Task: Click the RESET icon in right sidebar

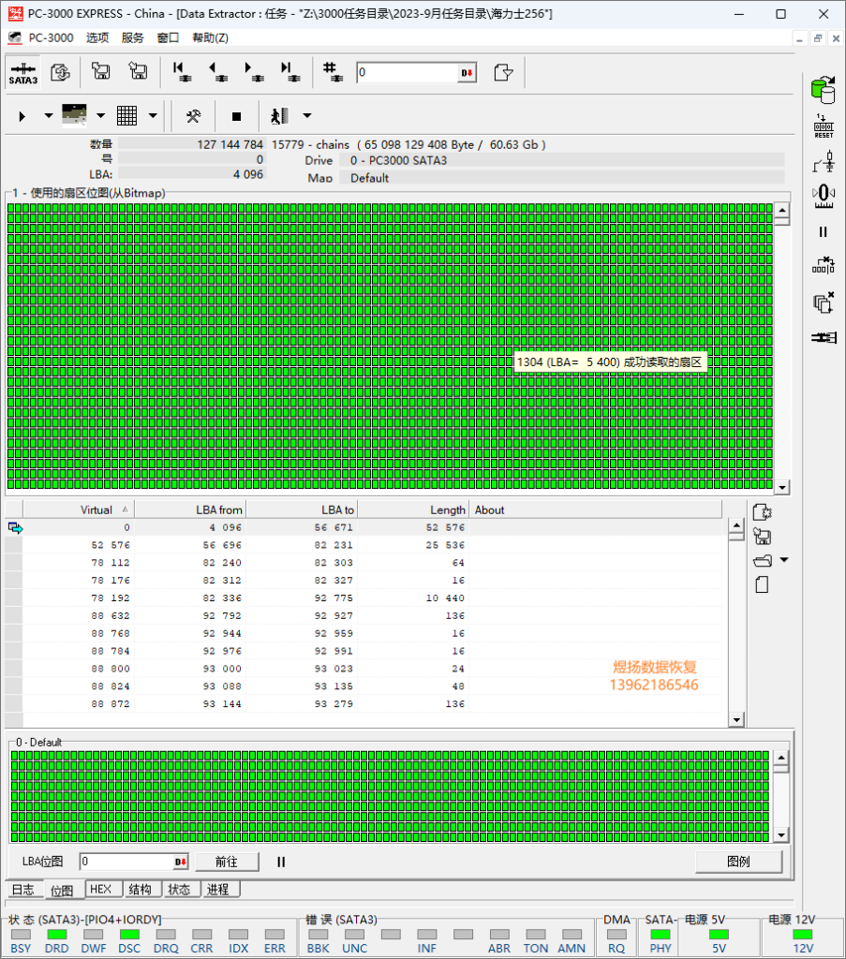Action: click(x=824, y=126)
